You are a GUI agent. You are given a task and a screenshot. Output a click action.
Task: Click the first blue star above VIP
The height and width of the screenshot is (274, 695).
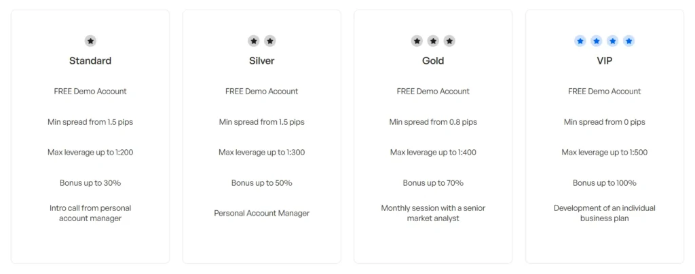point(580,41)
